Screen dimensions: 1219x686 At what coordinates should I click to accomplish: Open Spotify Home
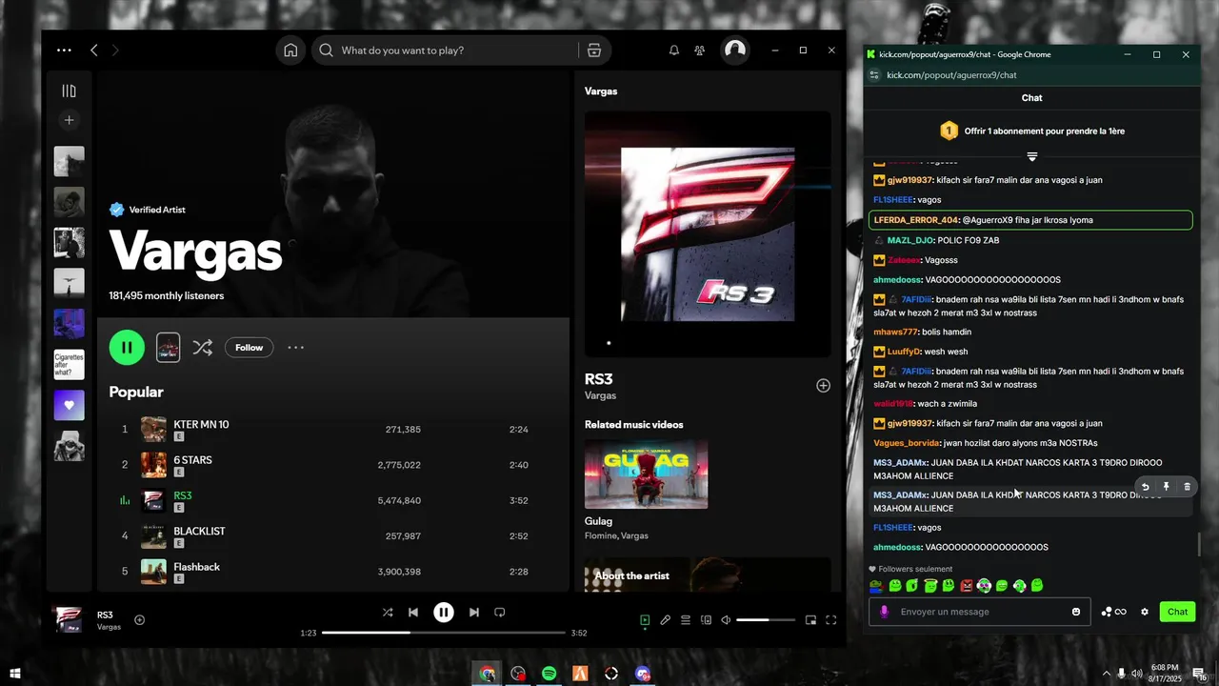pyautogui.click(x=290, y=50)
